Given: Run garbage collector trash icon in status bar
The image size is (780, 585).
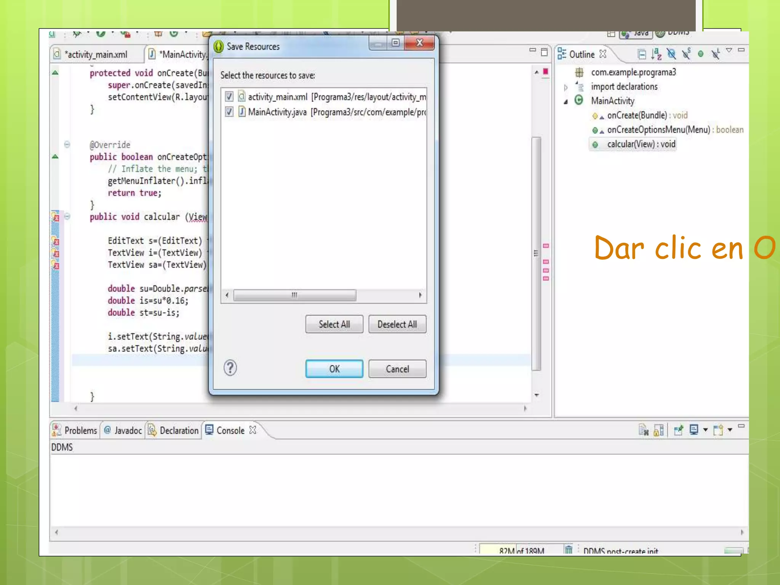Looking at the screenshot, I should coord(568,550).
